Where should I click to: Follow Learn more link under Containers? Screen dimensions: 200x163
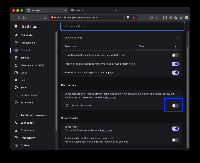tap(109, 97)
